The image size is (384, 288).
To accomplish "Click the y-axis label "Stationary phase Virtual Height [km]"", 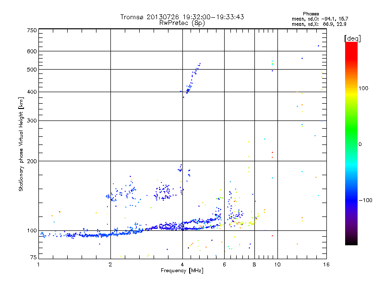I will (21, 144).
